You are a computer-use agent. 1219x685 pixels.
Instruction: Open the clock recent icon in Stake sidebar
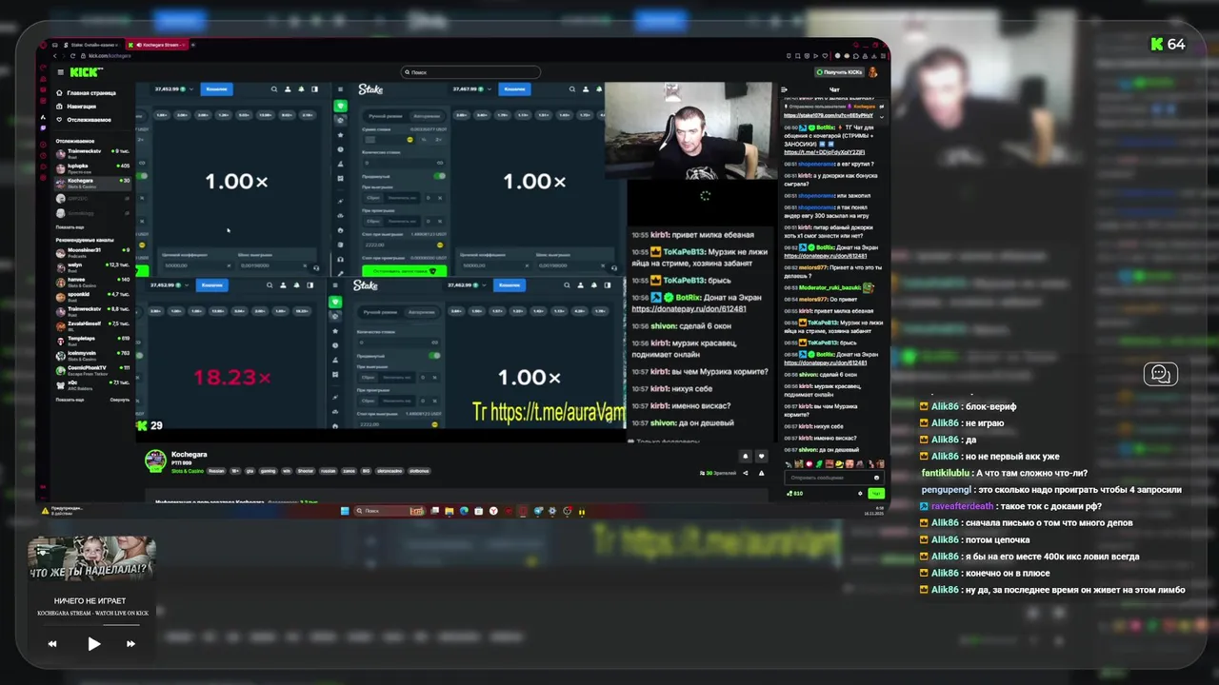(340, 149)
